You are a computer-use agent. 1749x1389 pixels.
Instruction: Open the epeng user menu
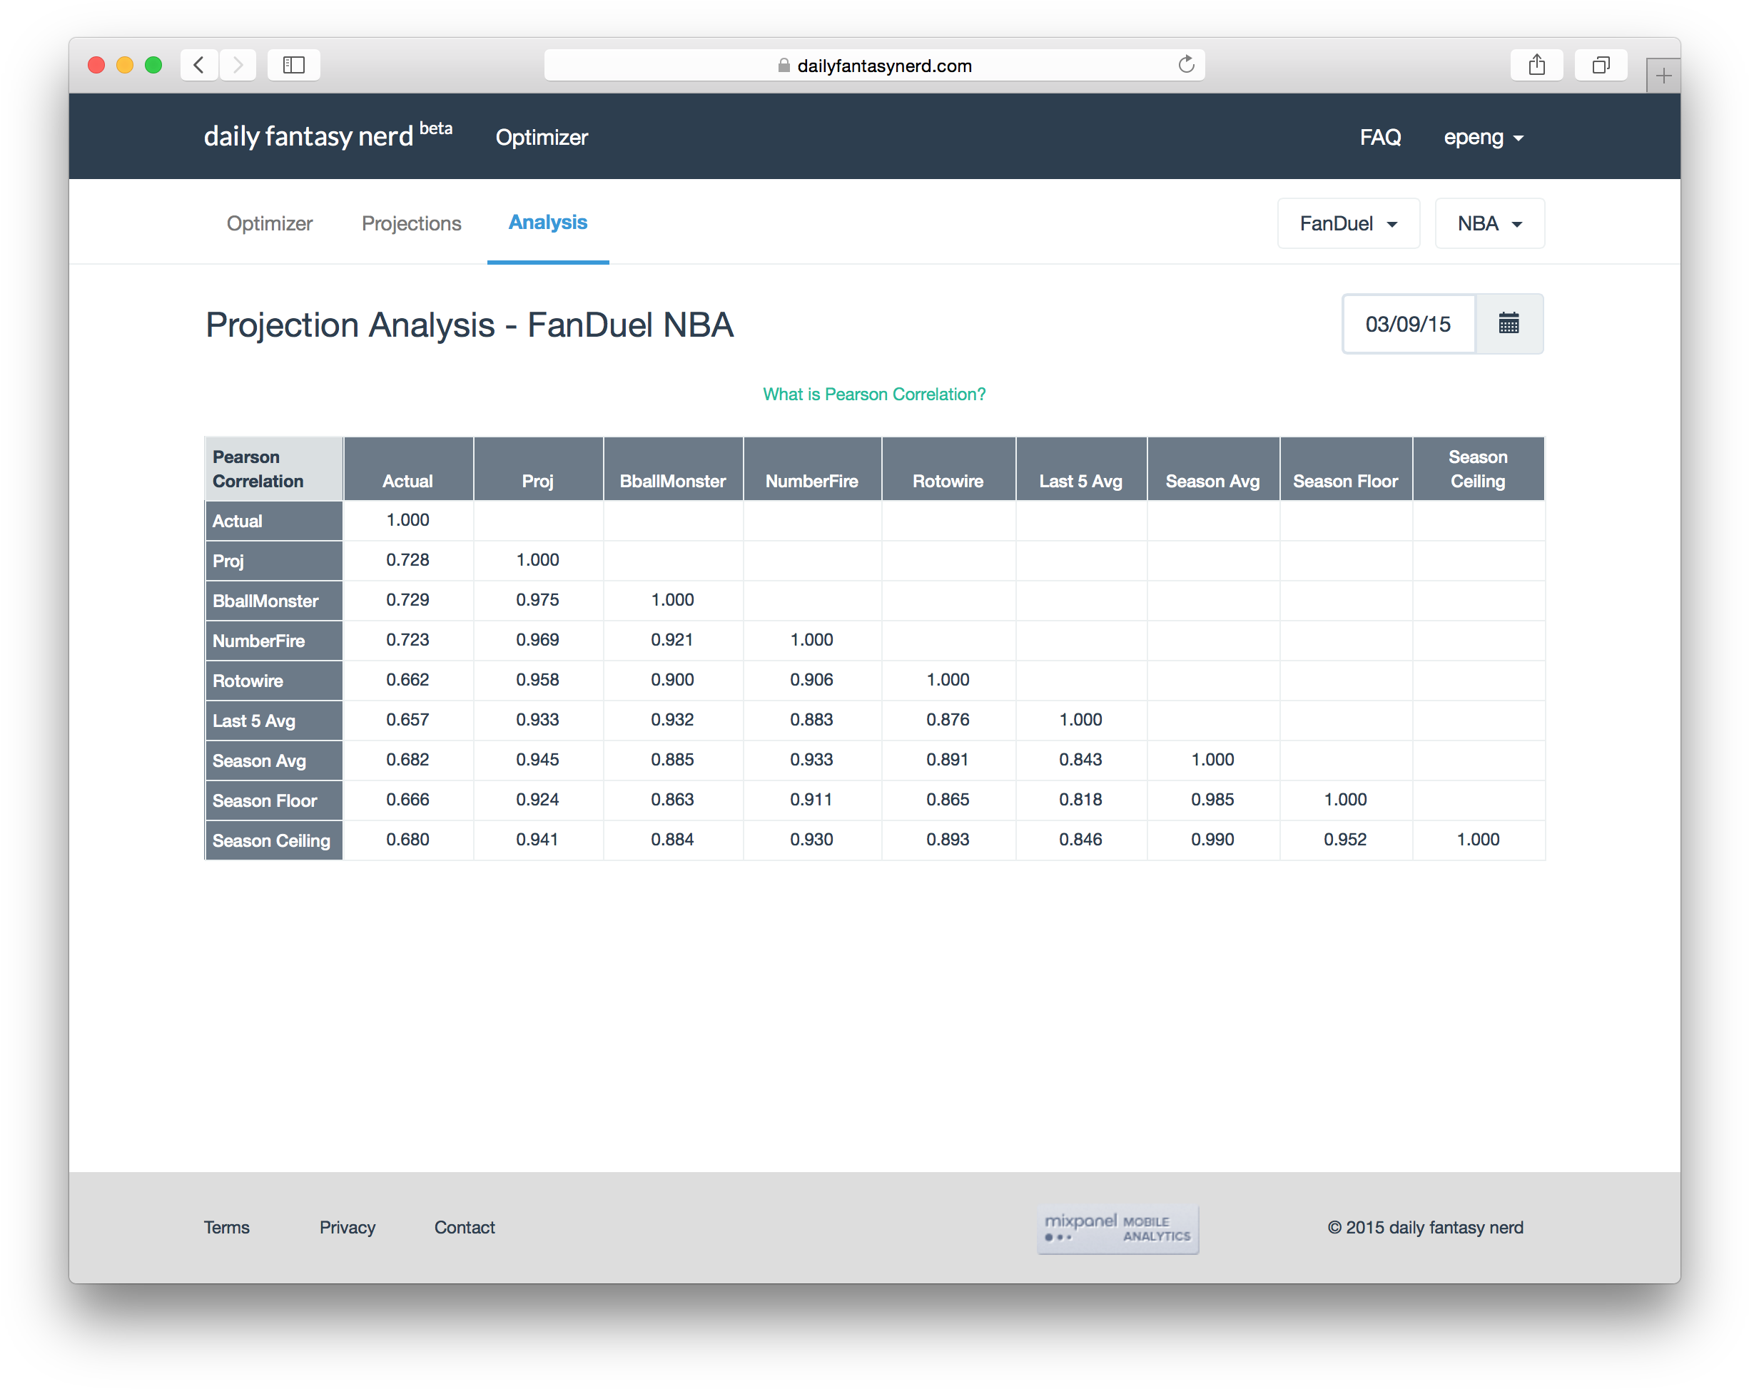pyautogui.click(x=1483, y=137)
